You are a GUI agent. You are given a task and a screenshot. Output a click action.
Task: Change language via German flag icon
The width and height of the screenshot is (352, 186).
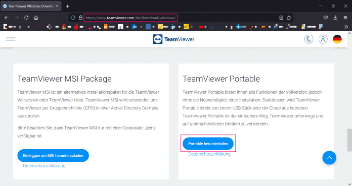point(337,39)
